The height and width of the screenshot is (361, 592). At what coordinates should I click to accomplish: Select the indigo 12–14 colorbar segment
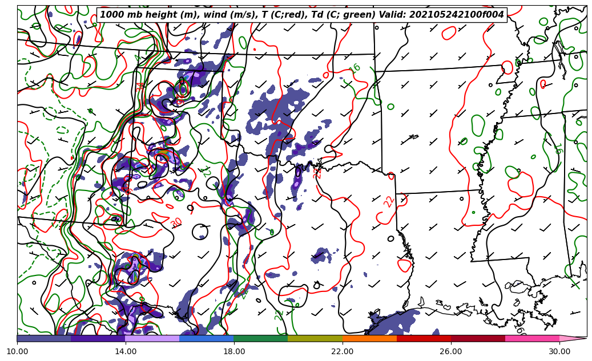point(98,338)
